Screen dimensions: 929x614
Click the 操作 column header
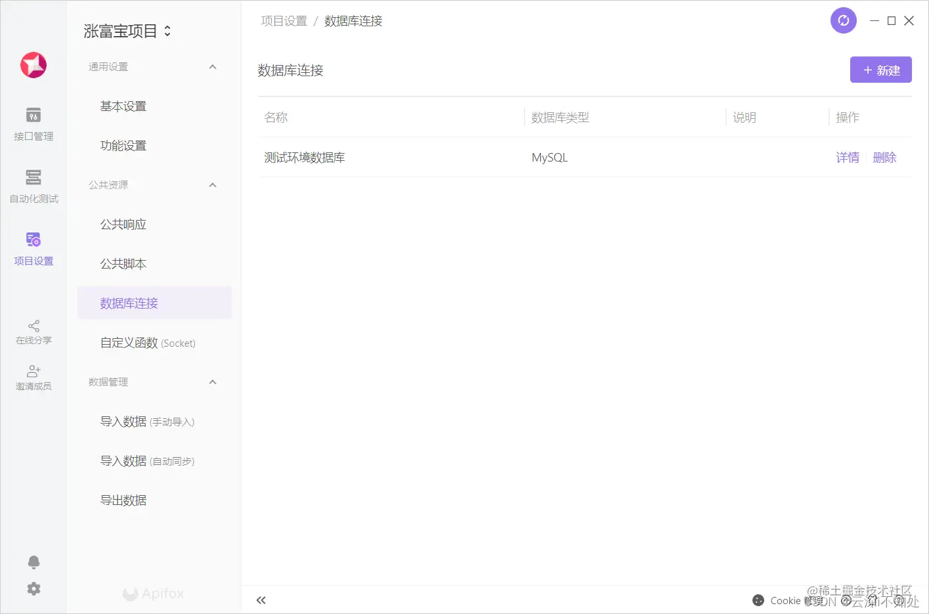pos(848,118)
